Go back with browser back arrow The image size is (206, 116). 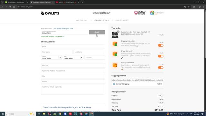(2, 7)
